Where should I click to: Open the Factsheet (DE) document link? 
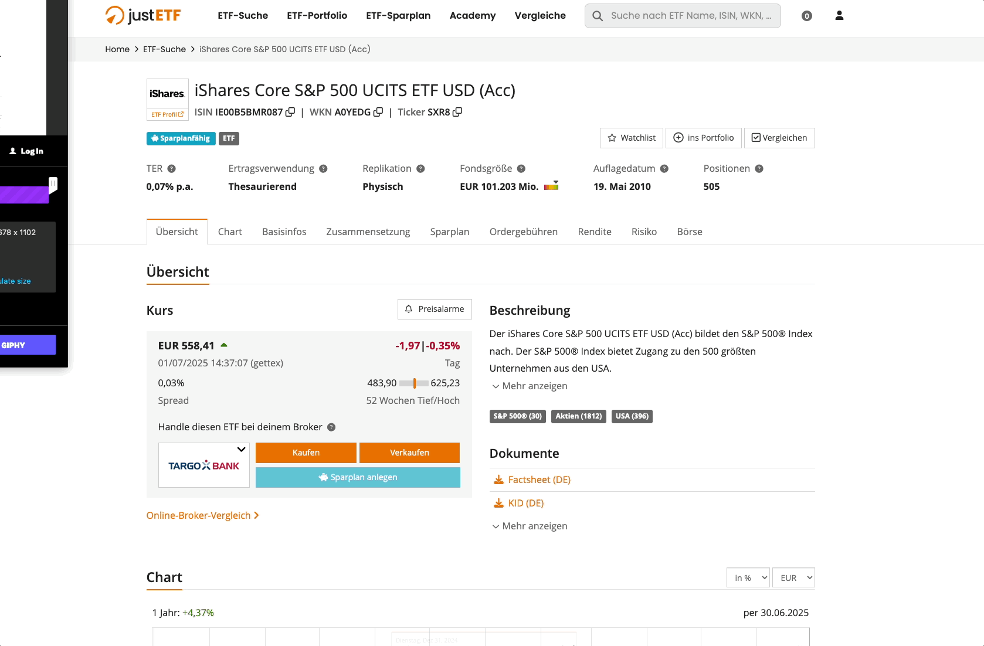(539, 480)
